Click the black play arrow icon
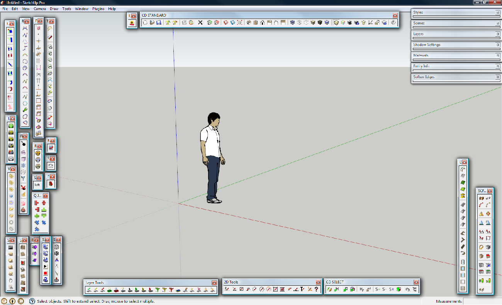Viewport: 502px width, 305px height. [45, 267]
